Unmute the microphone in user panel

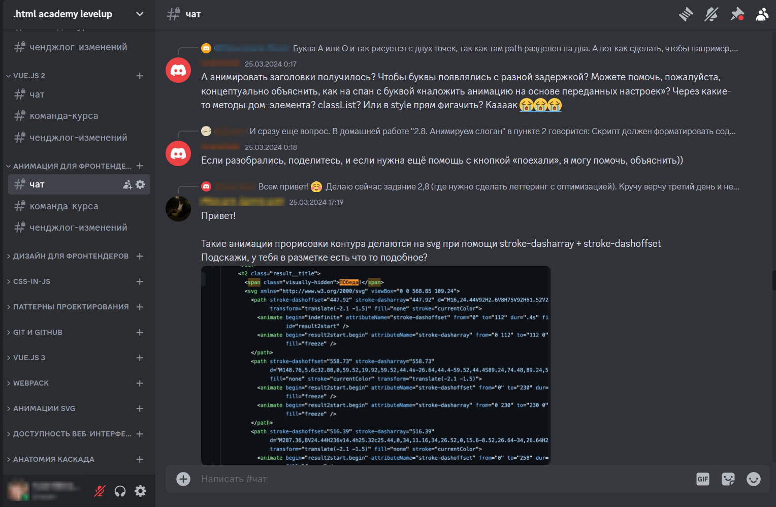click(100, 491)
